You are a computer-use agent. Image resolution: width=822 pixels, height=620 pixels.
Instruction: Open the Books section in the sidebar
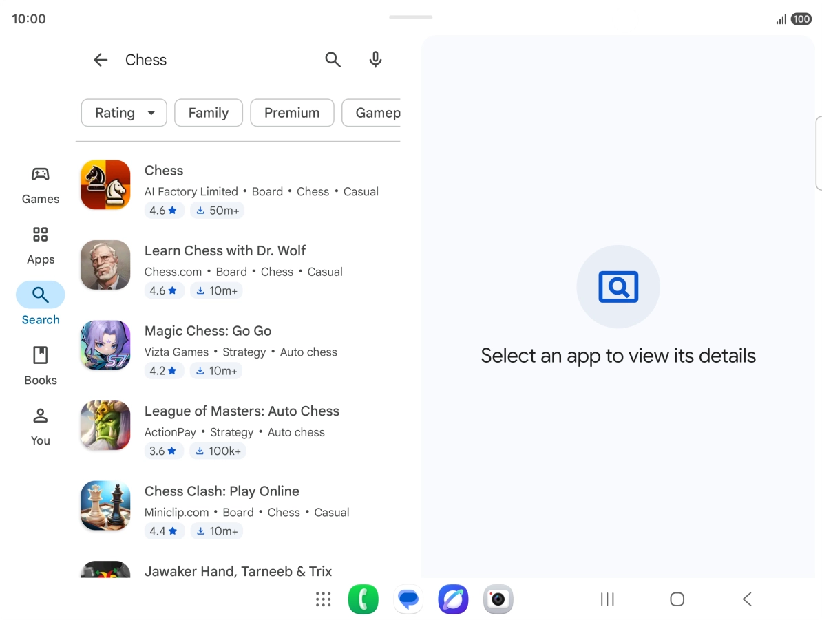[41, 366]
